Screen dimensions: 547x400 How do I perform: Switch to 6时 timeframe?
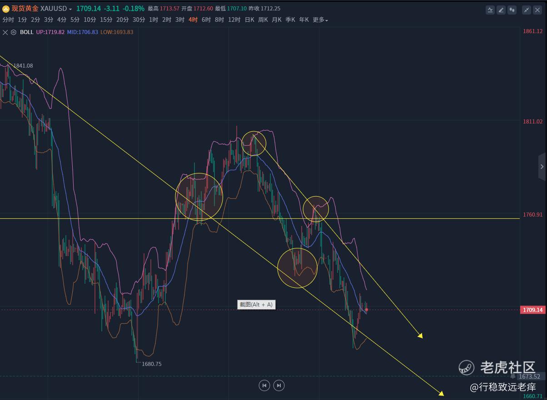click(x=206, y=20)
